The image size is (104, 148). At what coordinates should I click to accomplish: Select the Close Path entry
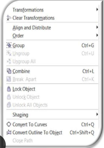(x=23, y=140)
